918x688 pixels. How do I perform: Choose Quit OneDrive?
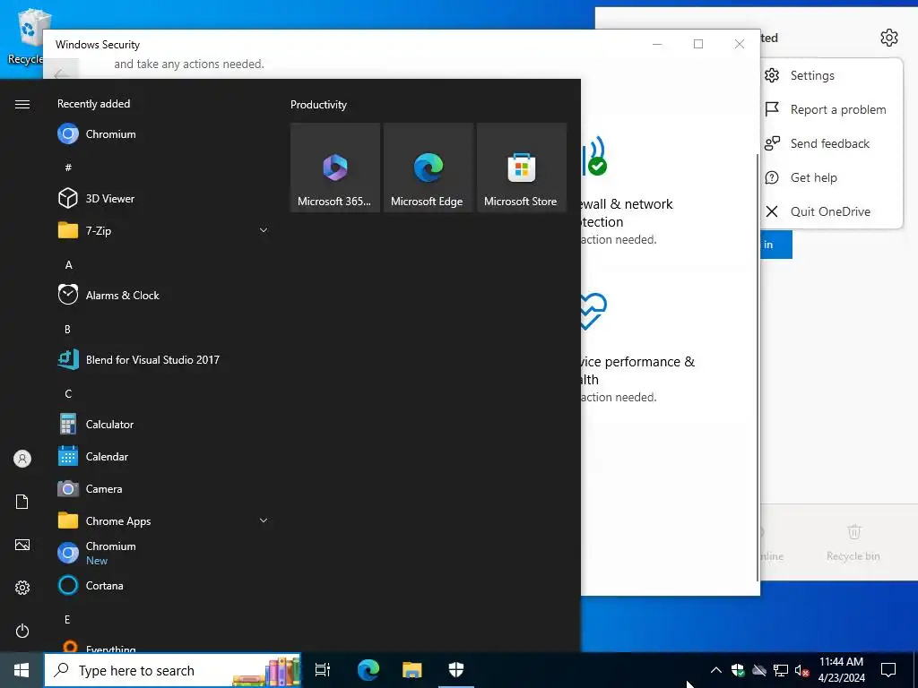pos(831,211)
